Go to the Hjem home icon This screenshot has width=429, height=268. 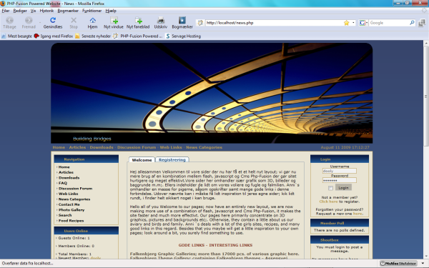coord(92,20)
